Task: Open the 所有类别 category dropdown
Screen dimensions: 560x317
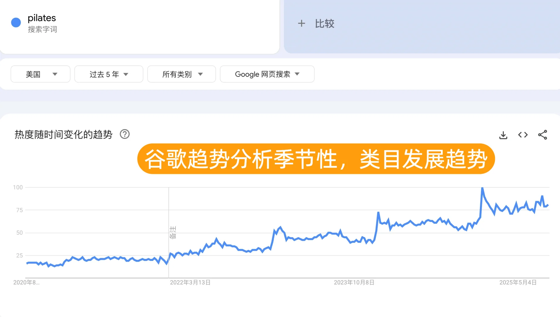Action: coord(181,74)
